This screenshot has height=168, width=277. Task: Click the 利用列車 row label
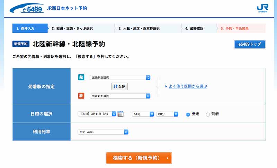pyautogui.click(x=42, y=132)
